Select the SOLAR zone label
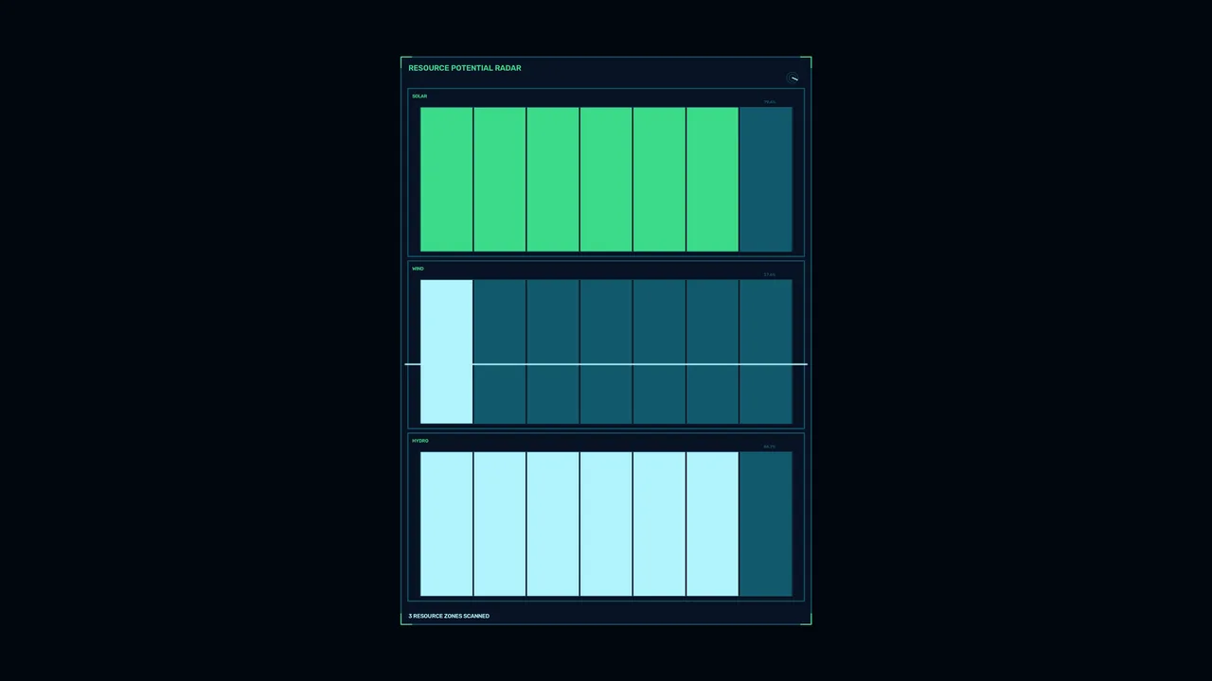1212x681 pixels. [419, 96]
